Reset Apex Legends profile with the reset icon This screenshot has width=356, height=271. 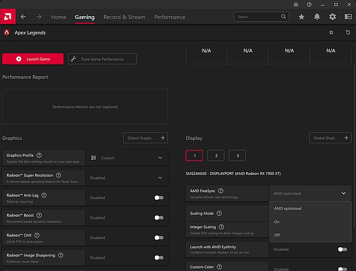348,33
